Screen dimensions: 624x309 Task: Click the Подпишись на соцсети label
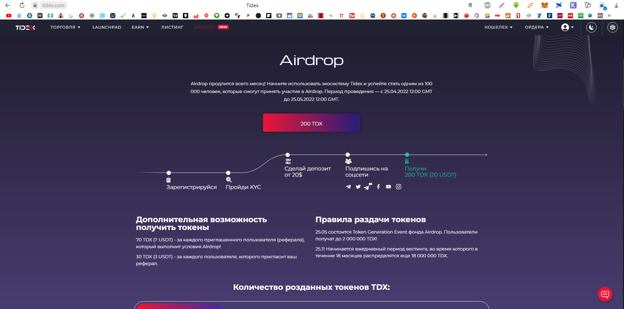click(367, 172)
